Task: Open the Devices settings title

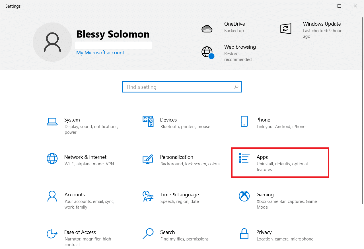Action: coord(168,120)
